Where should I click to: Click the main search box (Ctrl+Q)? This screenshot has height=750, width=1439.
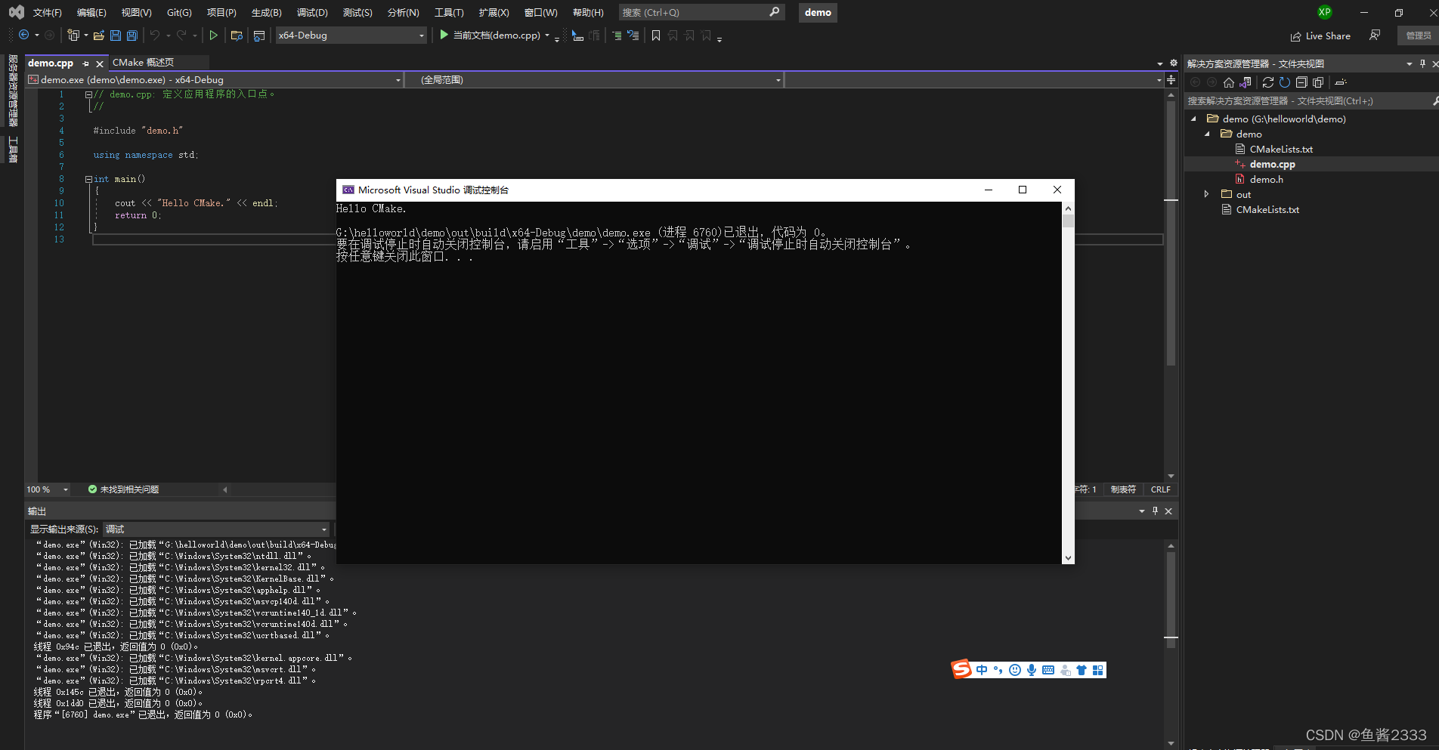tap(701, 13)
